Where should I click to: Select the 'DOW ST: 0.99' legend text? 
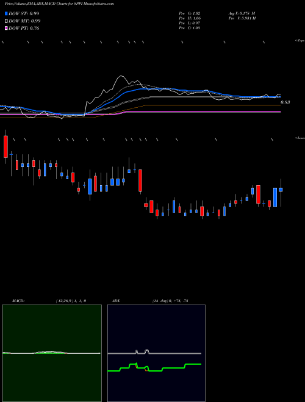pyautogui.click(x=24, y=13)
